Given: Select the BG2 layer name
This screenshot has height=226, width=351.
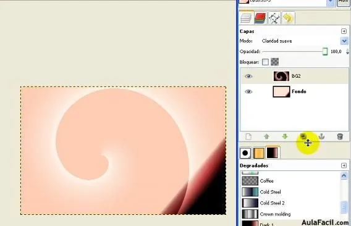Looking at the screenshot, I should (296, 76).
